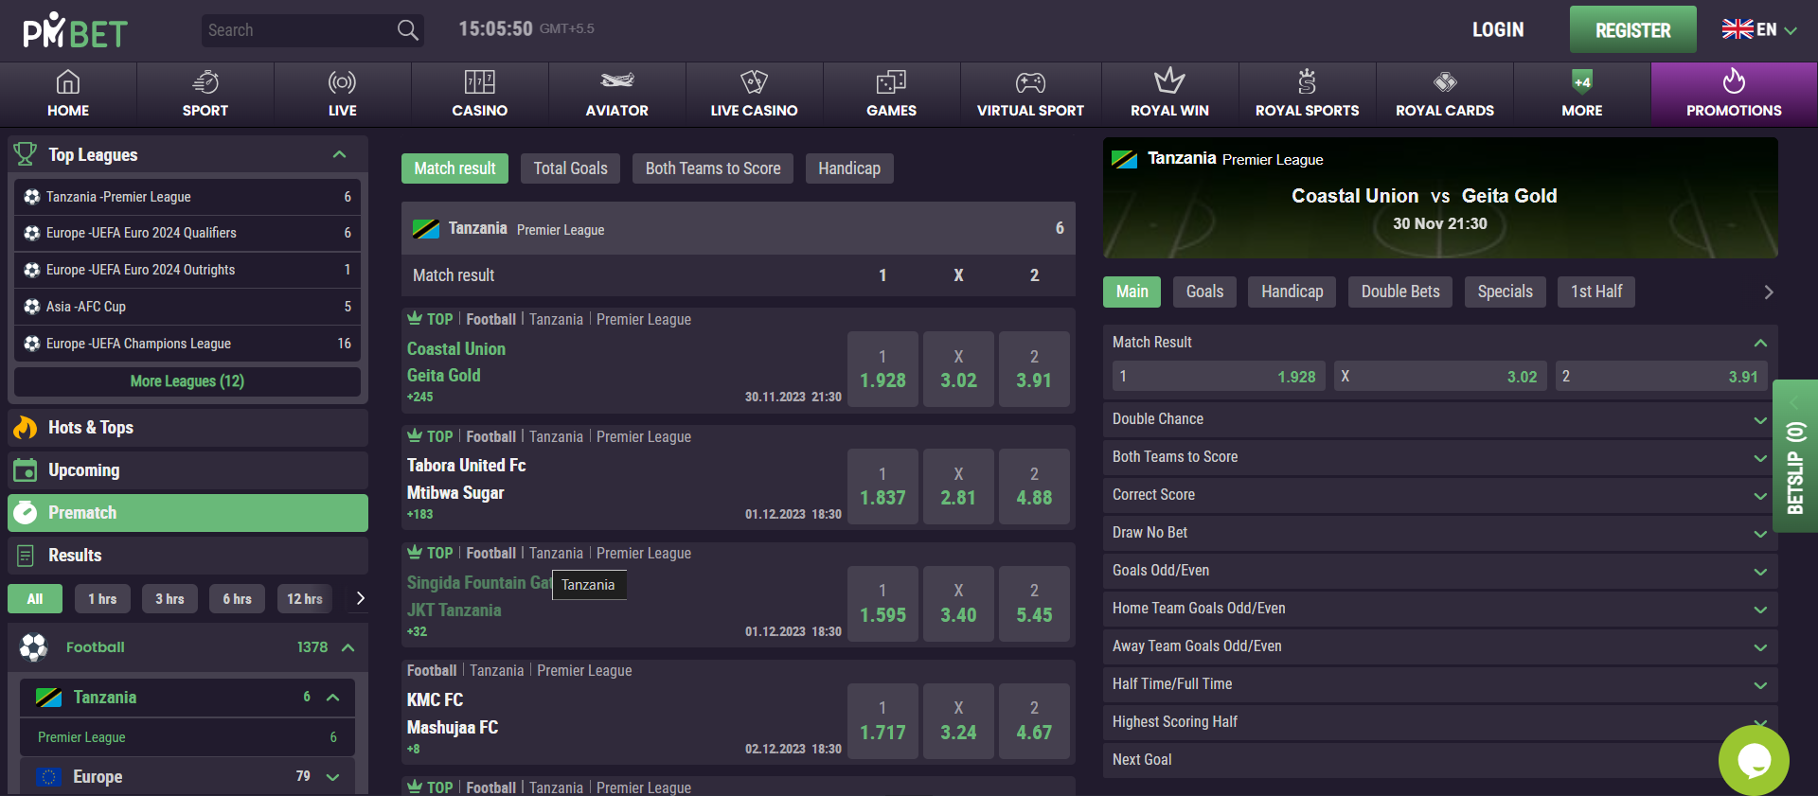
Task: Open the Upcoming matches section
Action: 187,470
